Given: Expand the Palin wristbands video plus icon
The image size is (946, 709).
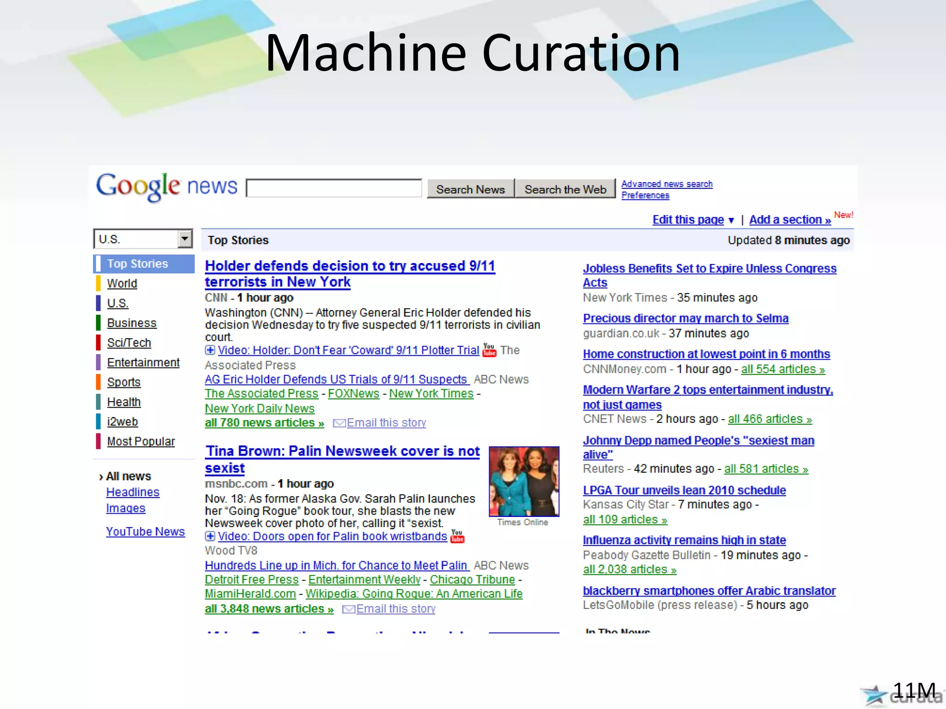Looking at the screenshot, I should [x=210, y=536].
